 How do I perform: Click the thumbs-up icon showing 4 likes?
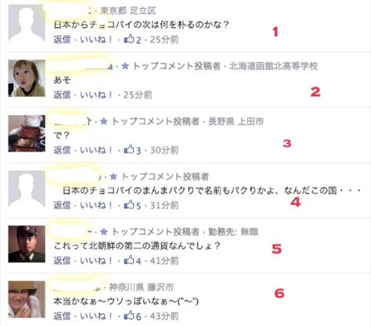click(129, 260)
